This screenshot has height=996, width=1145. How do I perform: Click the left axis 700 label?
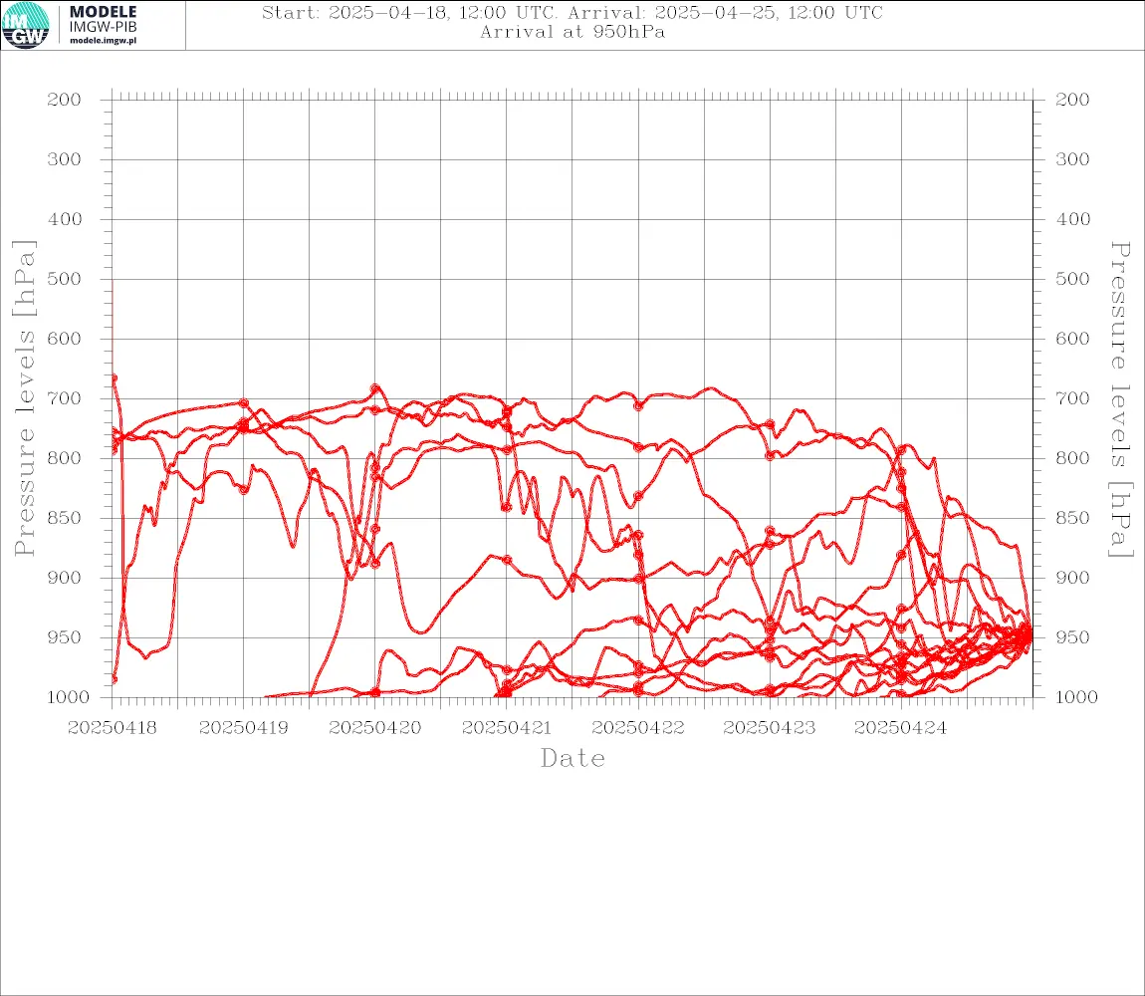[65, 399]
